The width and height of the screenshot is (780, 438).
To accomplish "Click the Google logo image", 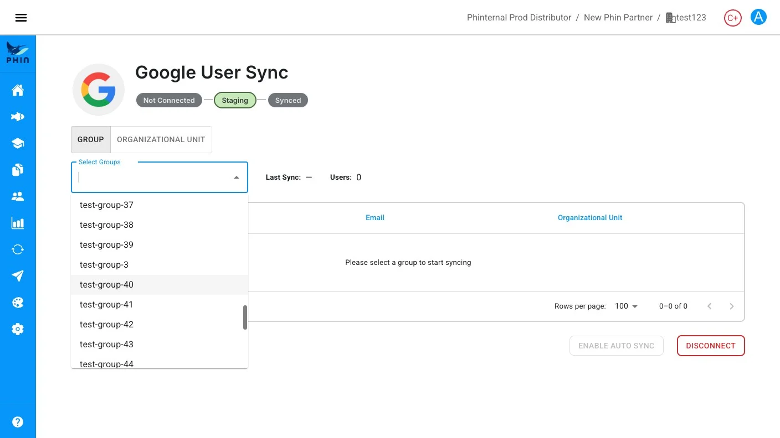I will (x=99, y=90).
